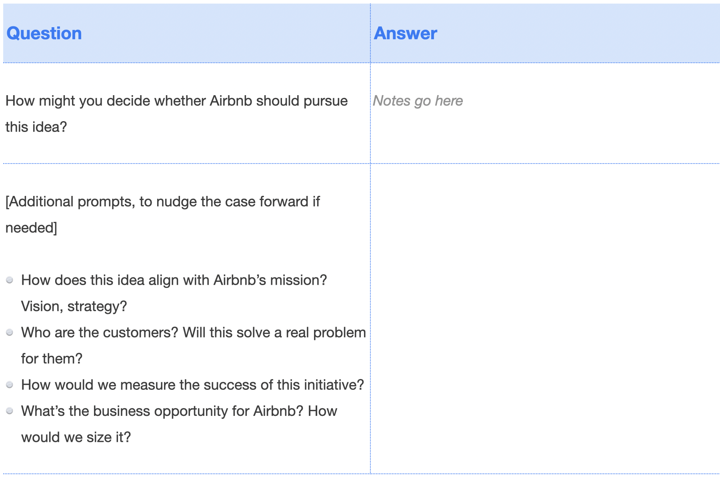Click the "for them?" line
720x479 pixels.
[52, 359]
